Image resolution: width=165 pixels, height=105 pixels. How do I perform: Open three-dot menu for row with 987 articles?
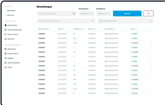[x=151, y=79]
